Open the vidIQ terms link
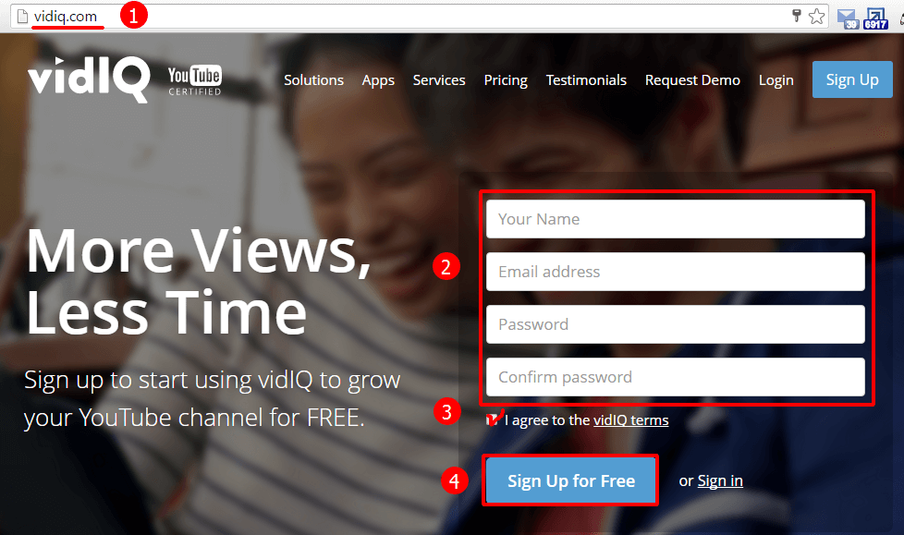This screenshot has width=904, height=535. [631, 419]
